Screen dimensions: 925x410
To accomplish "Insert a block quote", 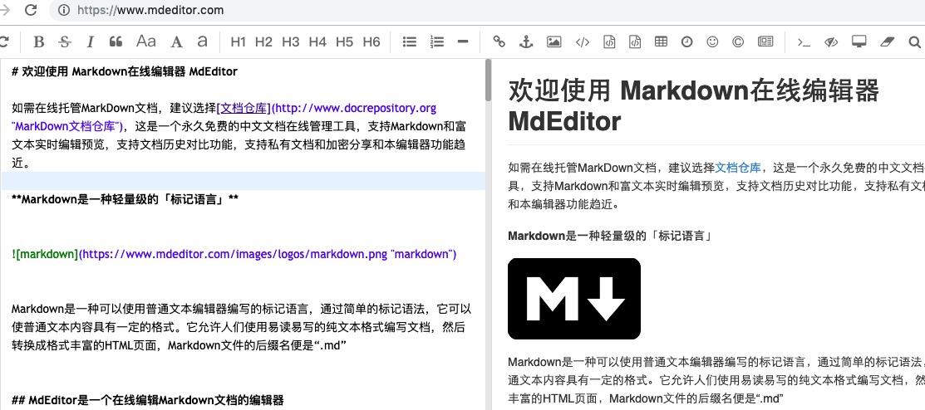I will click(116, 41).
